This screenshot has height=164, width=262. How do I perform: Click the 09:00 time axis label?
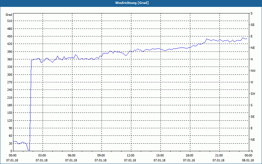(x=102, y=155)
